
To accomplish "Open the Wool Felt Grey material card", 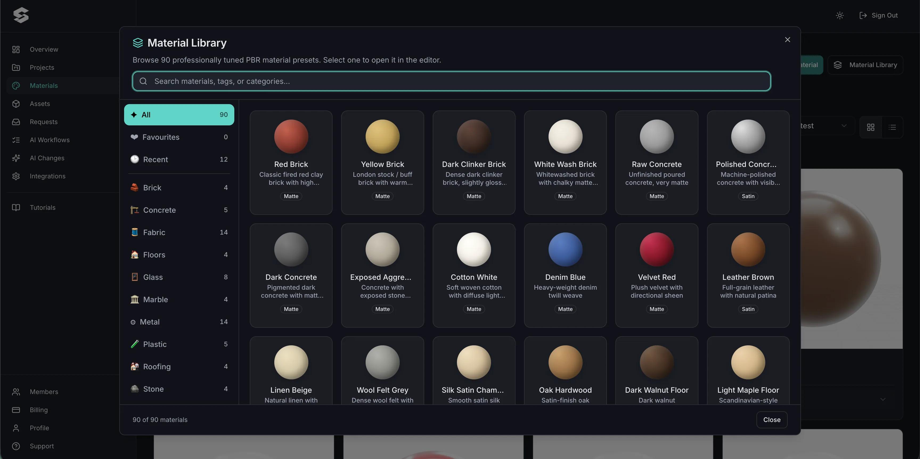I will [382, 370].
